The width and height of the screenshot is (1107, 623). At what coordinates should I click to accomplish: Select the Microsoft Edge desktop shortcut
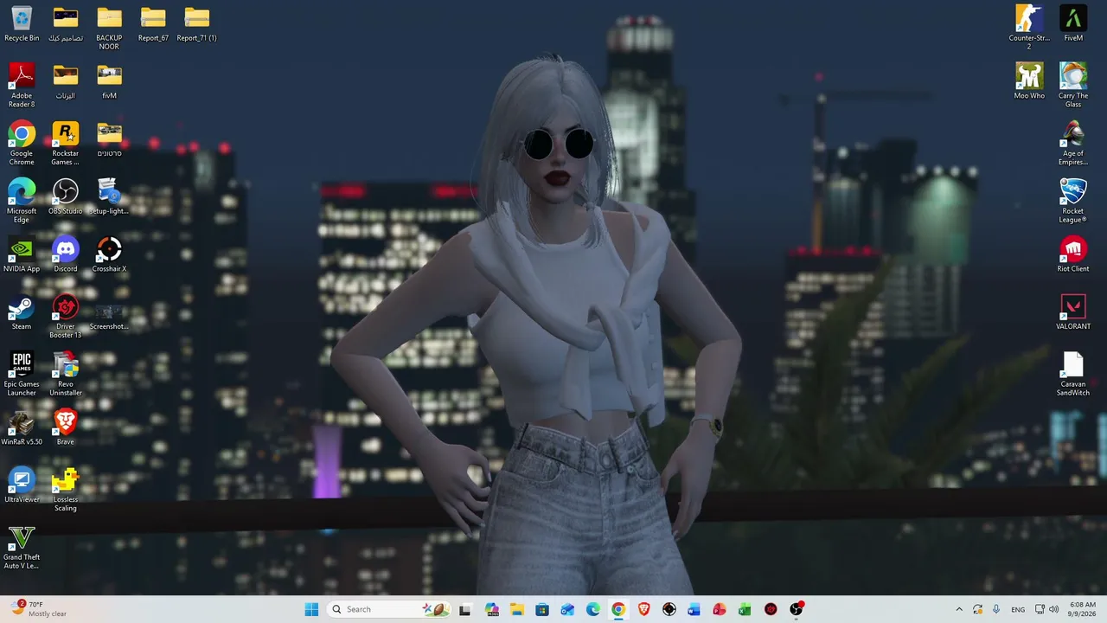(22, 201)
